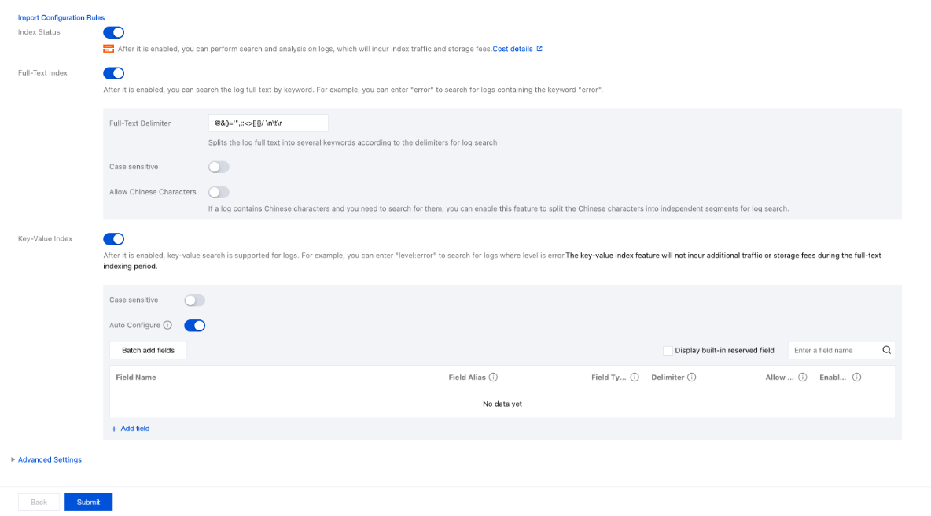Click the Cost details external link icon
Viewport: 931px width, 516px height.
point(539,49)
